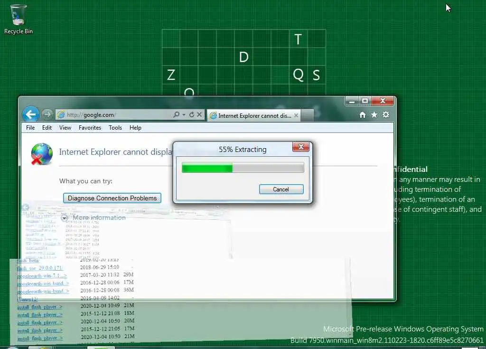Close the Extracting dialog with its red X
Viewport: 486px width, 349px height.
pos(300,147)
